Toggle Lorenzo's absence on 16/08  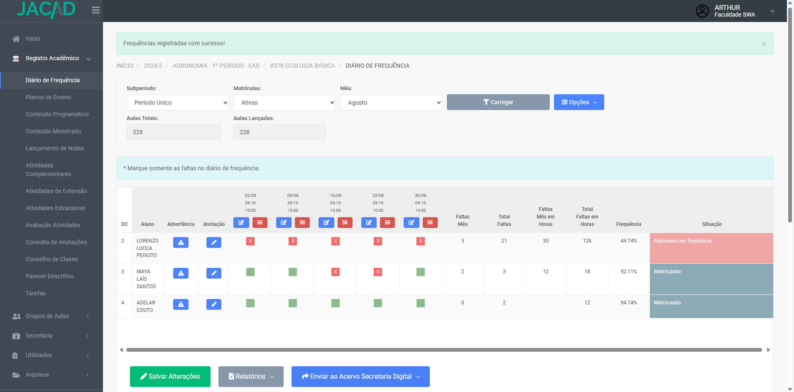point(336,241)
